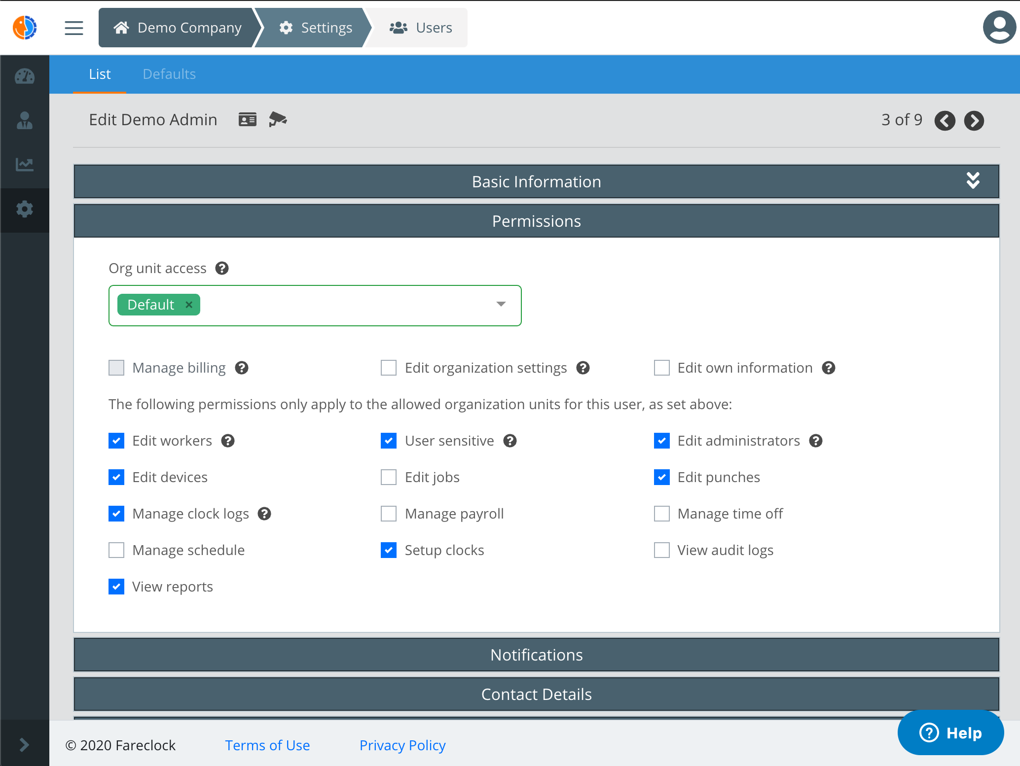This screenshot has width=1020, height=766.
Task: Open the Help button
Action: pyautogui.click(x=950, y=732)
